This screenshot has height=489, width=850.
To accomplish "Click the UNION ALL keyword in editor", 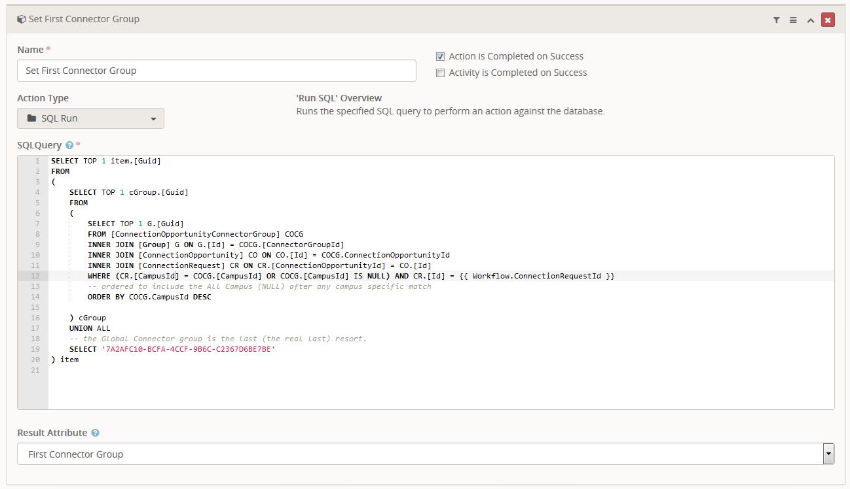I will click(90, 328).
